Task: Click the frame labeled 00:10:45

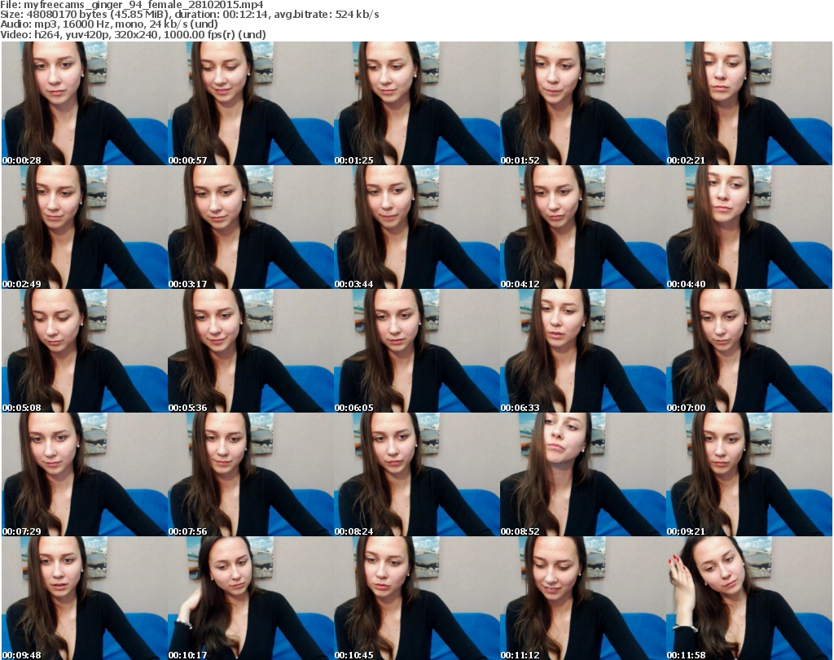Action: (416, 598)
